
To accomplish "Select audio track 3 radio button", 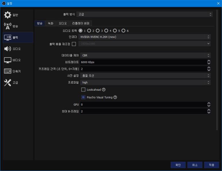I will tap(98, 30).
